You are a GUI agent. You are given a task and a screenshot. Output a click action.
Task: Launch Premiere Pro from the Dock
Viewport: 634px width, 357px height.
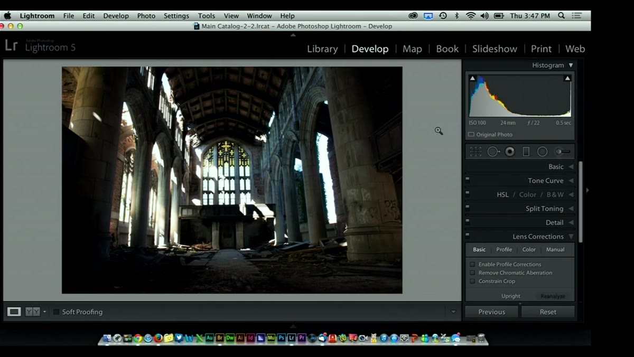click(x=302, y=338)
